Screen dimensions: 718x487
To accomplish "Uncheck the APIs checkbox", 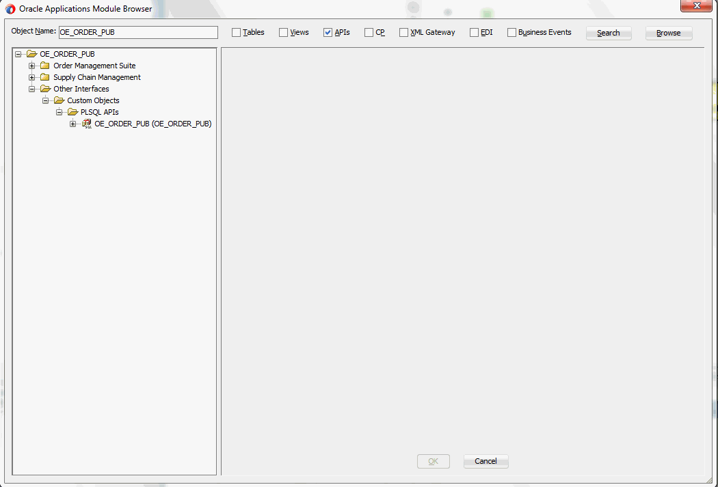I will [328, 33].
